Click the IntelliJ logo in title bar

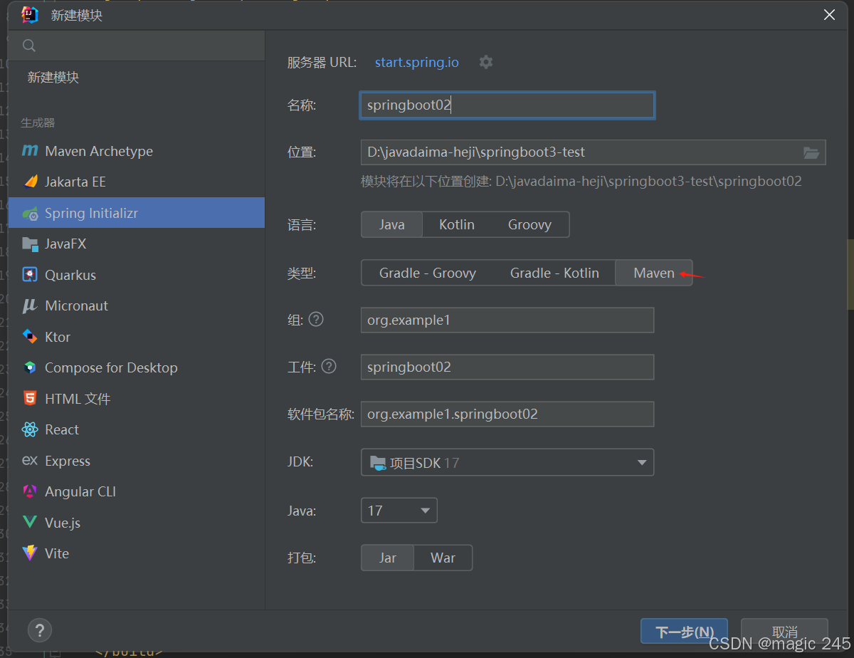pos(30,15)
